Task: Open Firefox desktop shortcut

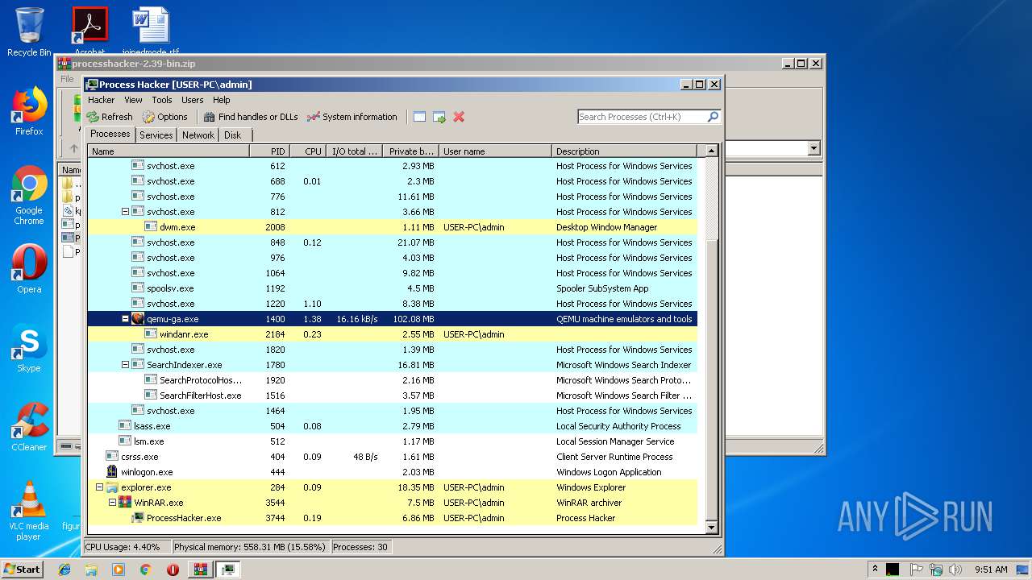Action: click(x=29, y=111)
